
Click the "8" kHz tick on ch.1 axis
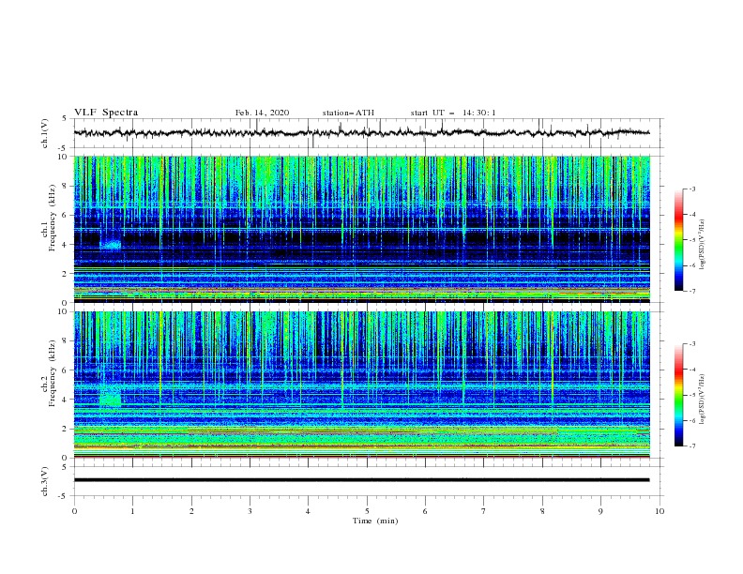(65, 186)
